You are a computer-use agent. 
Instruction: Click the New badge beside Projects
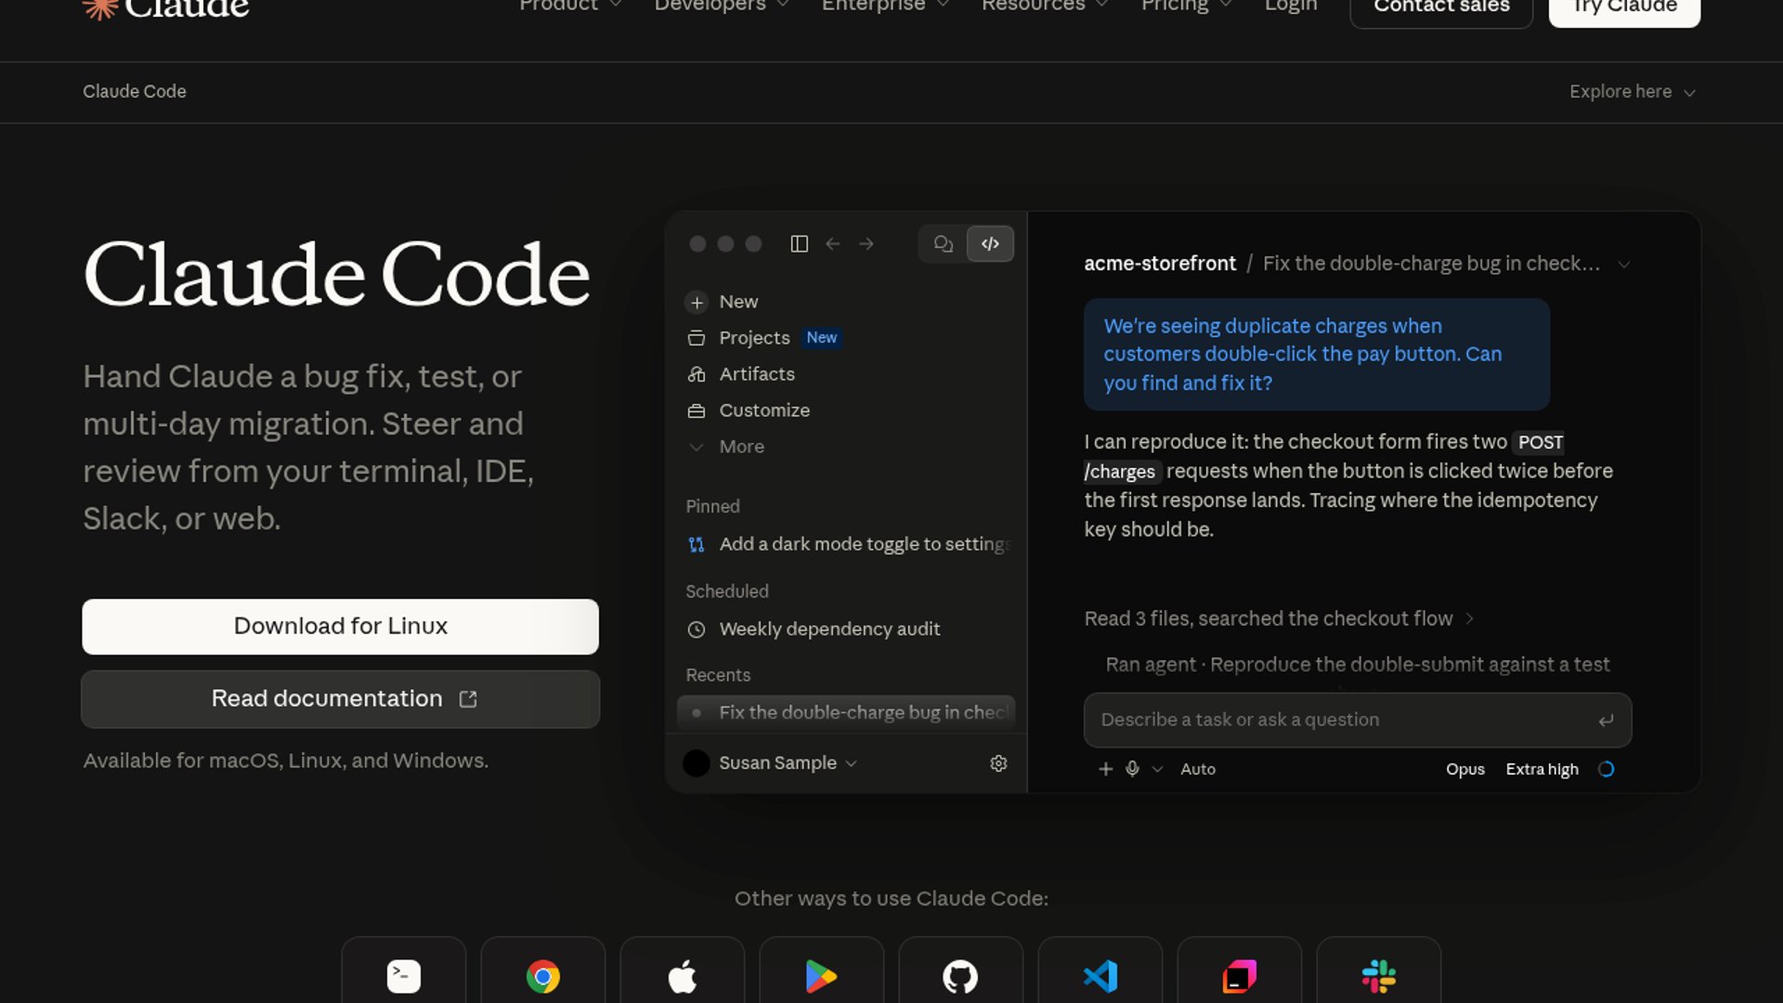[x=822, y=338]
